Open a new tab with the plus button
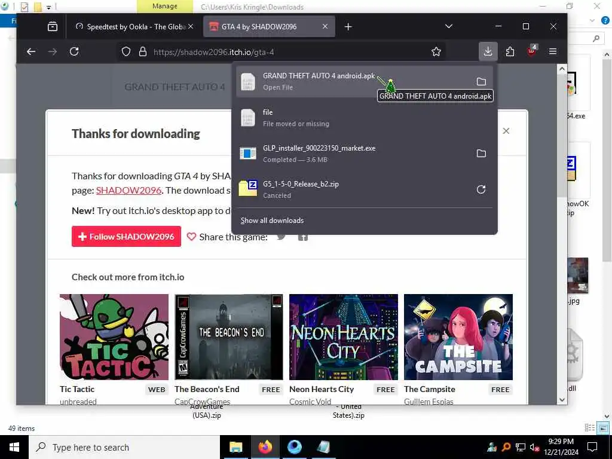 pos(348,26)
